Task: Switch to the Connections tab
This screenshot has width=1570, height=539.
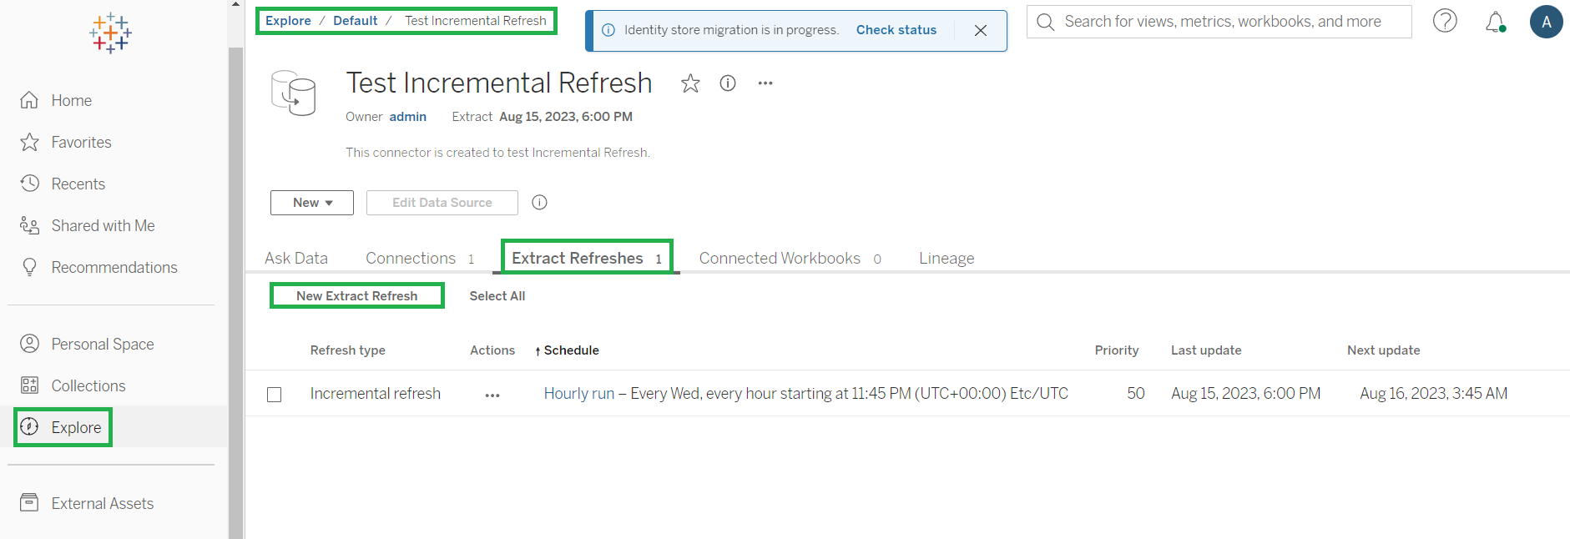Action: [410, 258]
